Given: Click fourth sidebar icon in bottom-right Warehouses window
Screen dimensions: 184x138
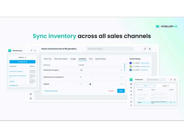Looking at the screenshot, I should pyautogui.click(x=131, y=95).
